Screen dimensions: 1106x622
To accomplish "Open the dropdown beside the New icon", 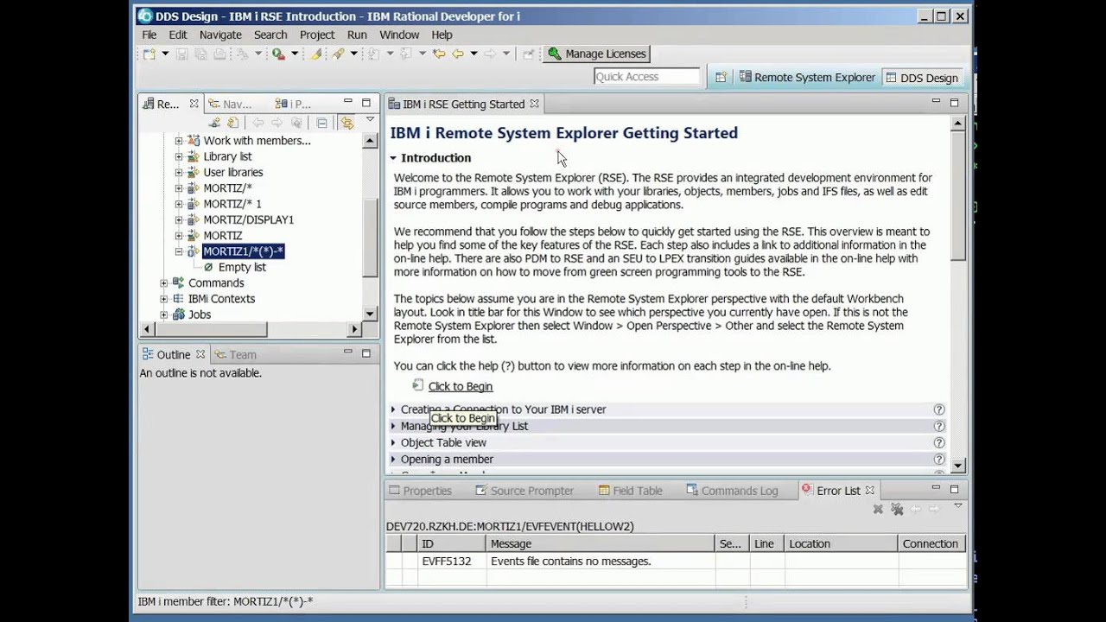I will coord(165,54).
